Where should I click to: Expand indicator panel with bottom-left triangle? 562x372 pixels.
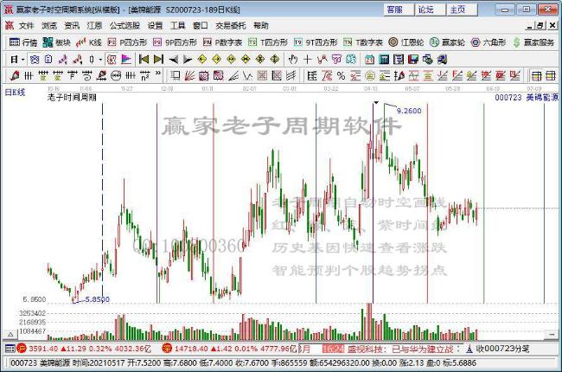[10, 334]
